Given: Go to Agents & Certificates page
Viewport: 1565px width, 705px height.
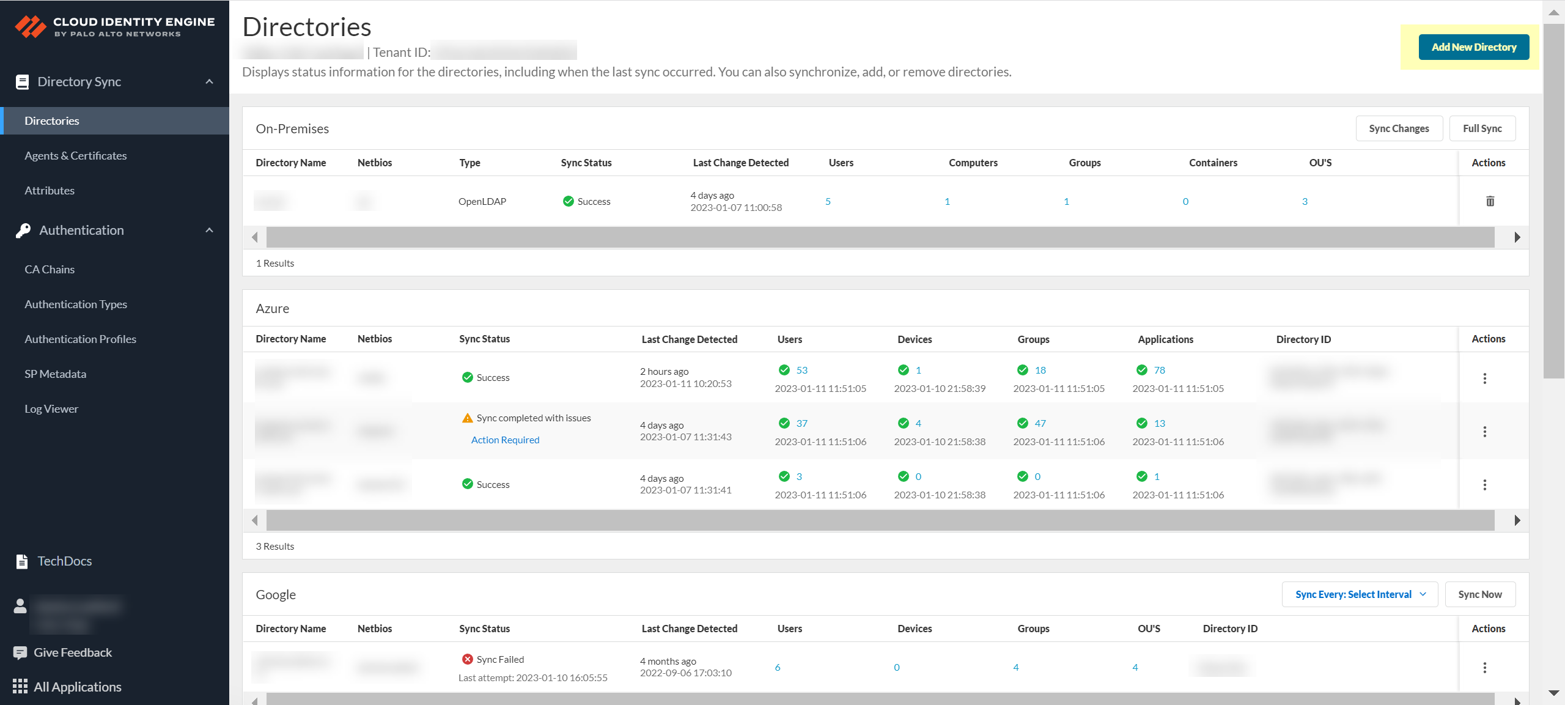Looking at the screenshot, I should coord(76,156).
